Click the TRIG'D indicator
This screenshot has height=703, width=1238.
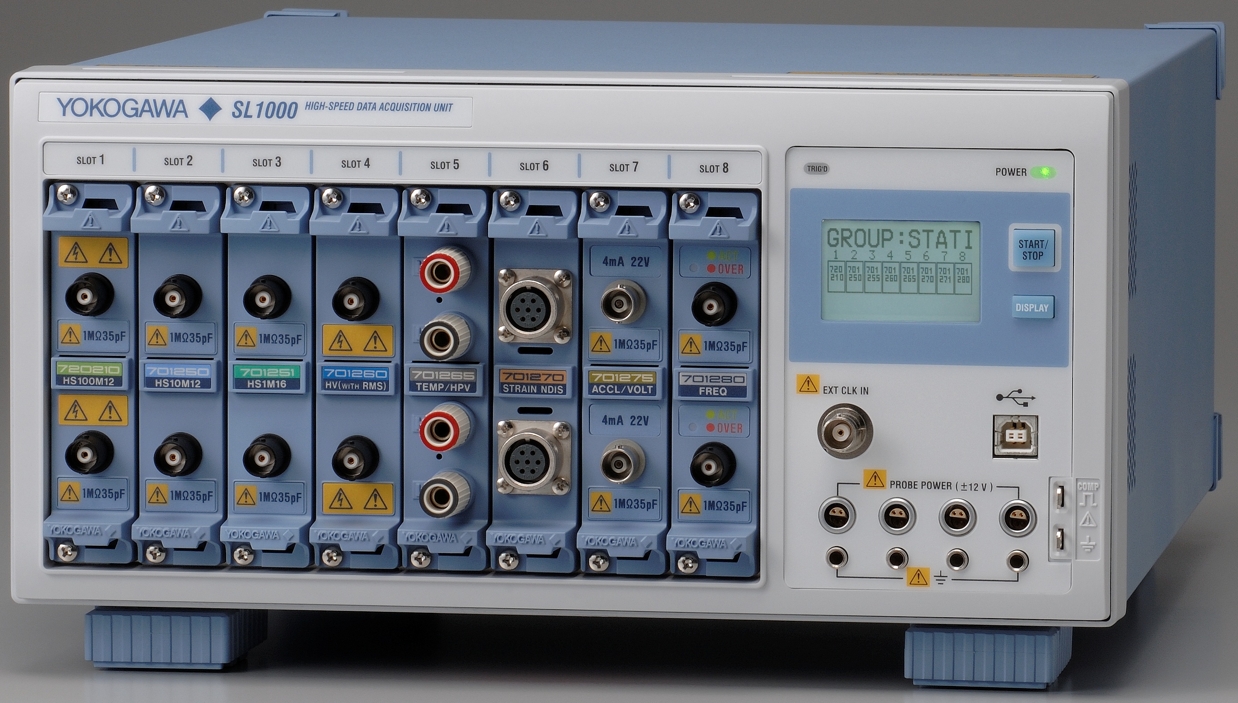click(817, 169)
